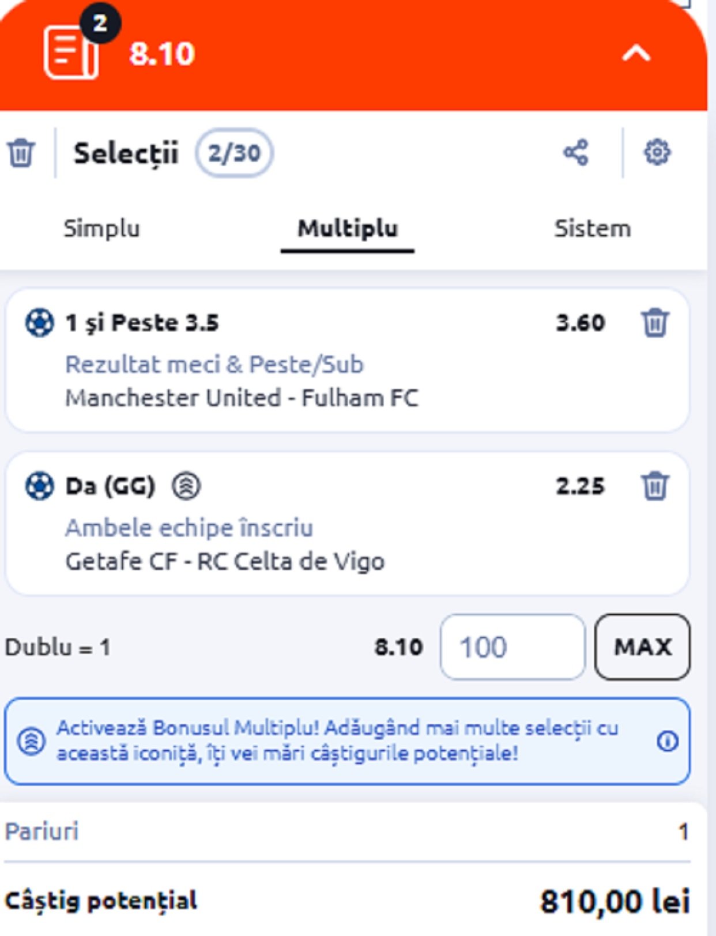
Task: Open the Sistem tab
Action: coord(593,228)
